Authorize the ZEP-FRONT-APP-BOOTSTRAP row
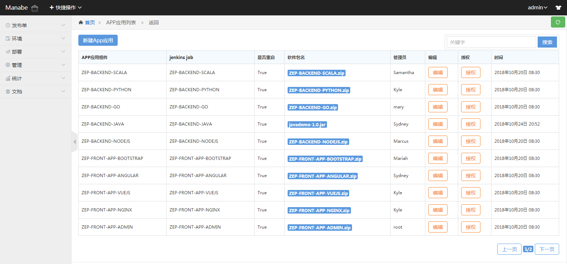567x264 pixels. [x=471, y=158]
